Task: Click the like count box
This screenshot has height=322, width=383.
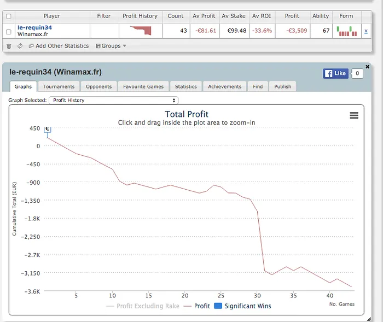Action: click(357, 73)
